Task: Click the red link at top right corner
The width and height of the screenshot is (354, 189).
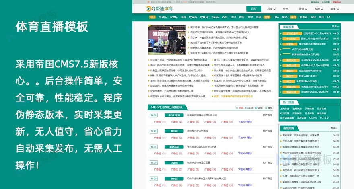Action: point(337,2)
